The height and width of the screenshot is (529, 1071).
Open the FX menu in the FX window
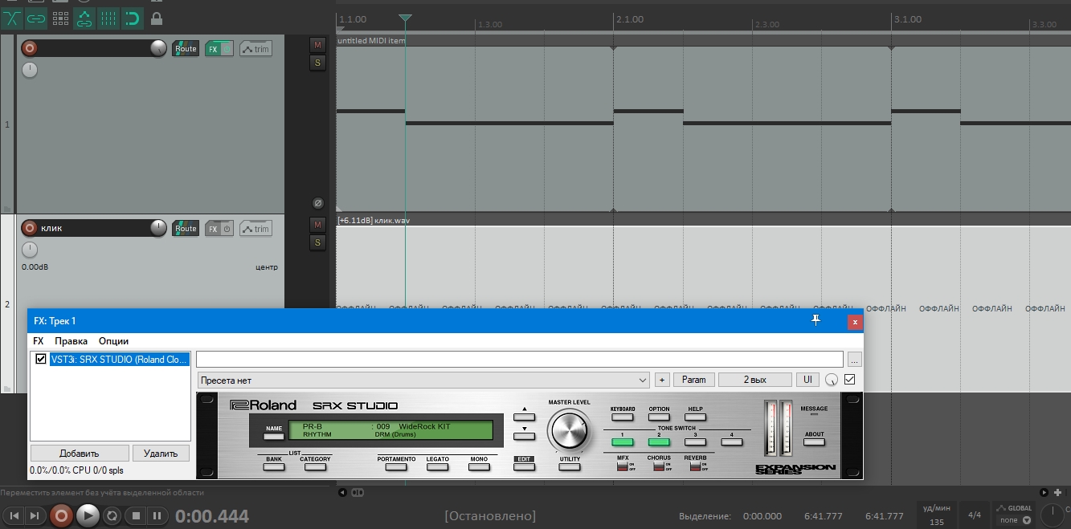tap(39, 341)
